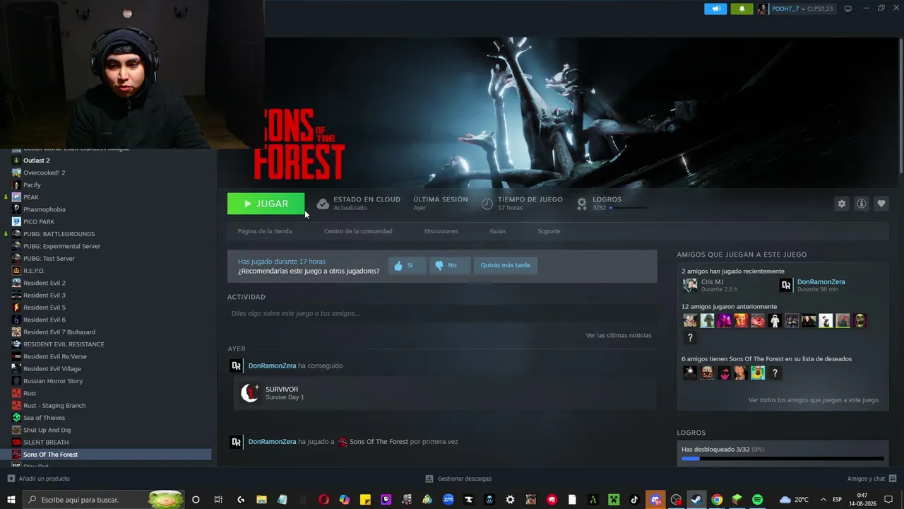Click the play time clock icon
This screenshot has width=904, height=509.
click(487, 204)
